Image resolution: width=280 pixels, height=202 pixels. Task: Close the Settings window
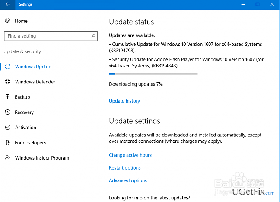272,4
